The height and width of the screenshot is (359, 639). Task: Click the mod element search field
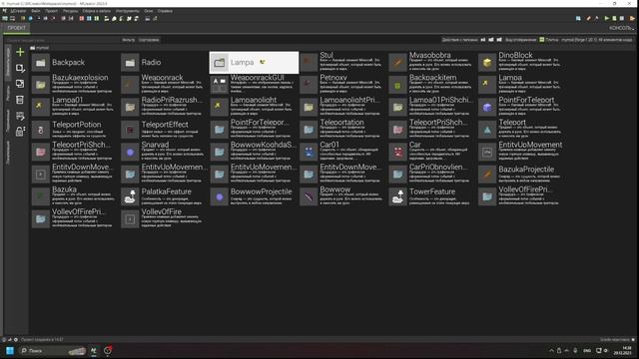pyautogui.click(x=63, y=40)
